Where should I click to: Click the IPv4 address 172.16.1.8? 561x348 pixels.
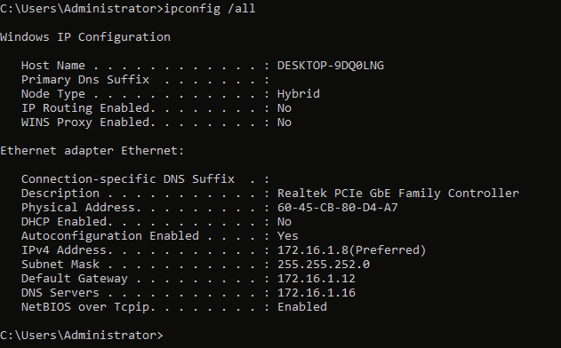tap(313, 250)
